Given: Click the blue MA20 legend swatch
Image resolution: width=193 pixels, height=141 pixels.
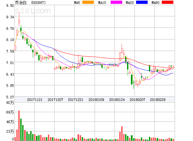Looking at the screenshot, I should pyautogui.click(x=142, y=2).
